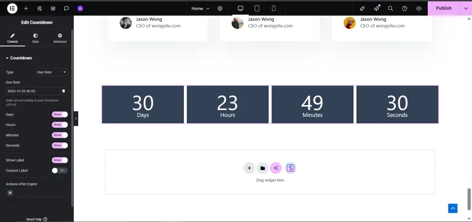The height and width of the screenshot is (222, 472).
Task: Select the 23 Hours countdown box
Action: pyautogui.click(x=228, y=105)
